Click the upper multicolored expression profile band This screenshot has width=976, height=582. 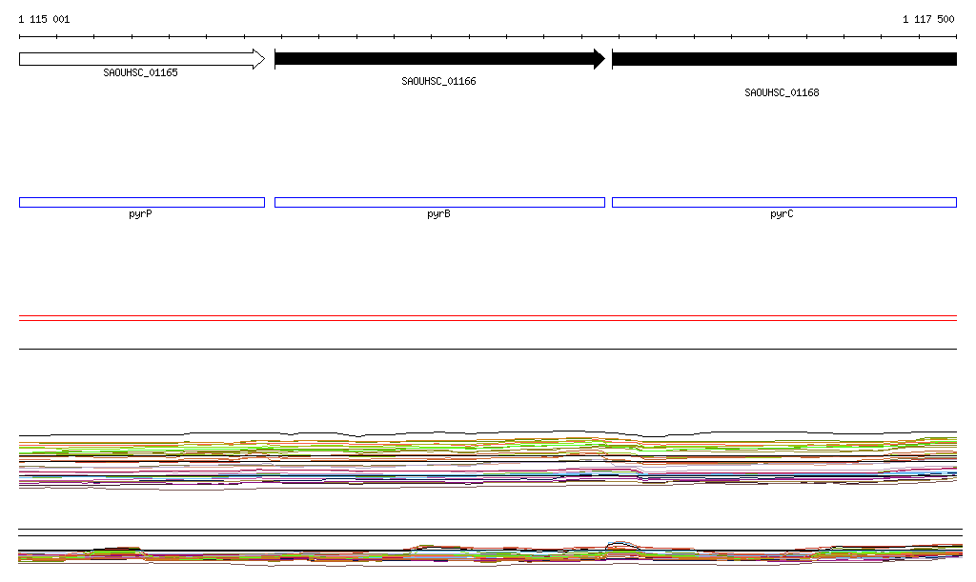pyautogui.click(x=488, y=459)
